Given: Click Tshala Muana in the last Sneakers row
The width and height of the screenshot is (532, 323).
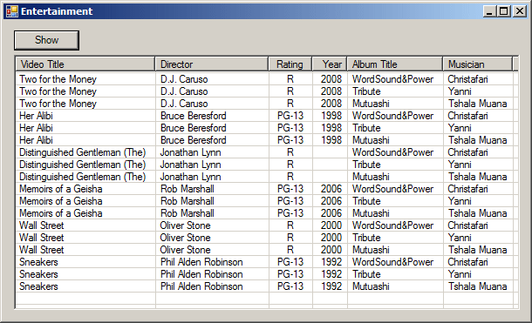Looking at the screenshot, I should [x=477, y=286].
